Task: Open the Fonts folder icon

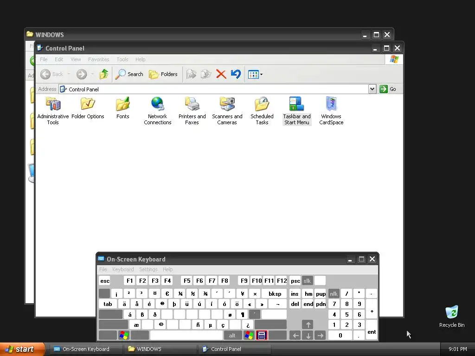Action: click(122, 108)
